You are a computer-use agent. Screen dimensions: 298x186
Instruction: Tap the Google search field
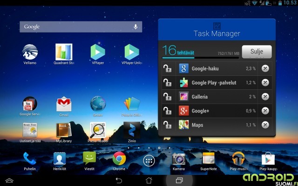coord(81,27)
